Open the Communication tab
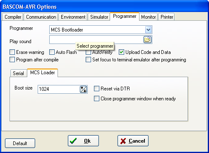209x153 pixels. 41,17
